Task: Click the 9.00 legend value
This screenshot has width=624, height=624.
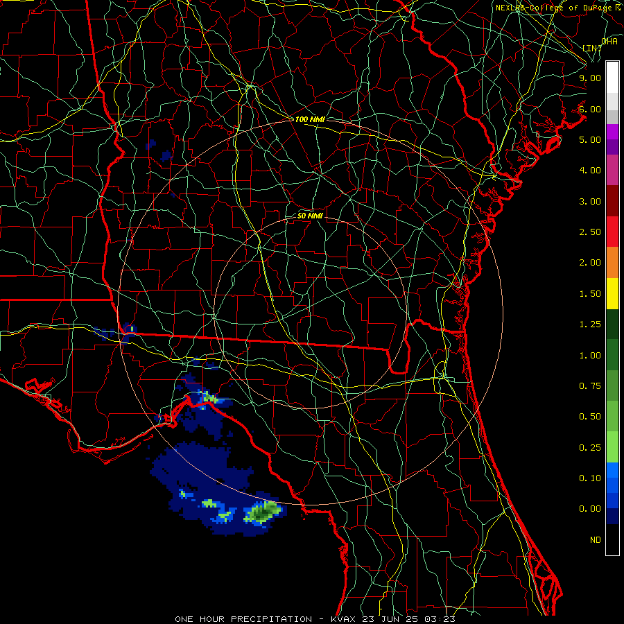Action: 590,78
